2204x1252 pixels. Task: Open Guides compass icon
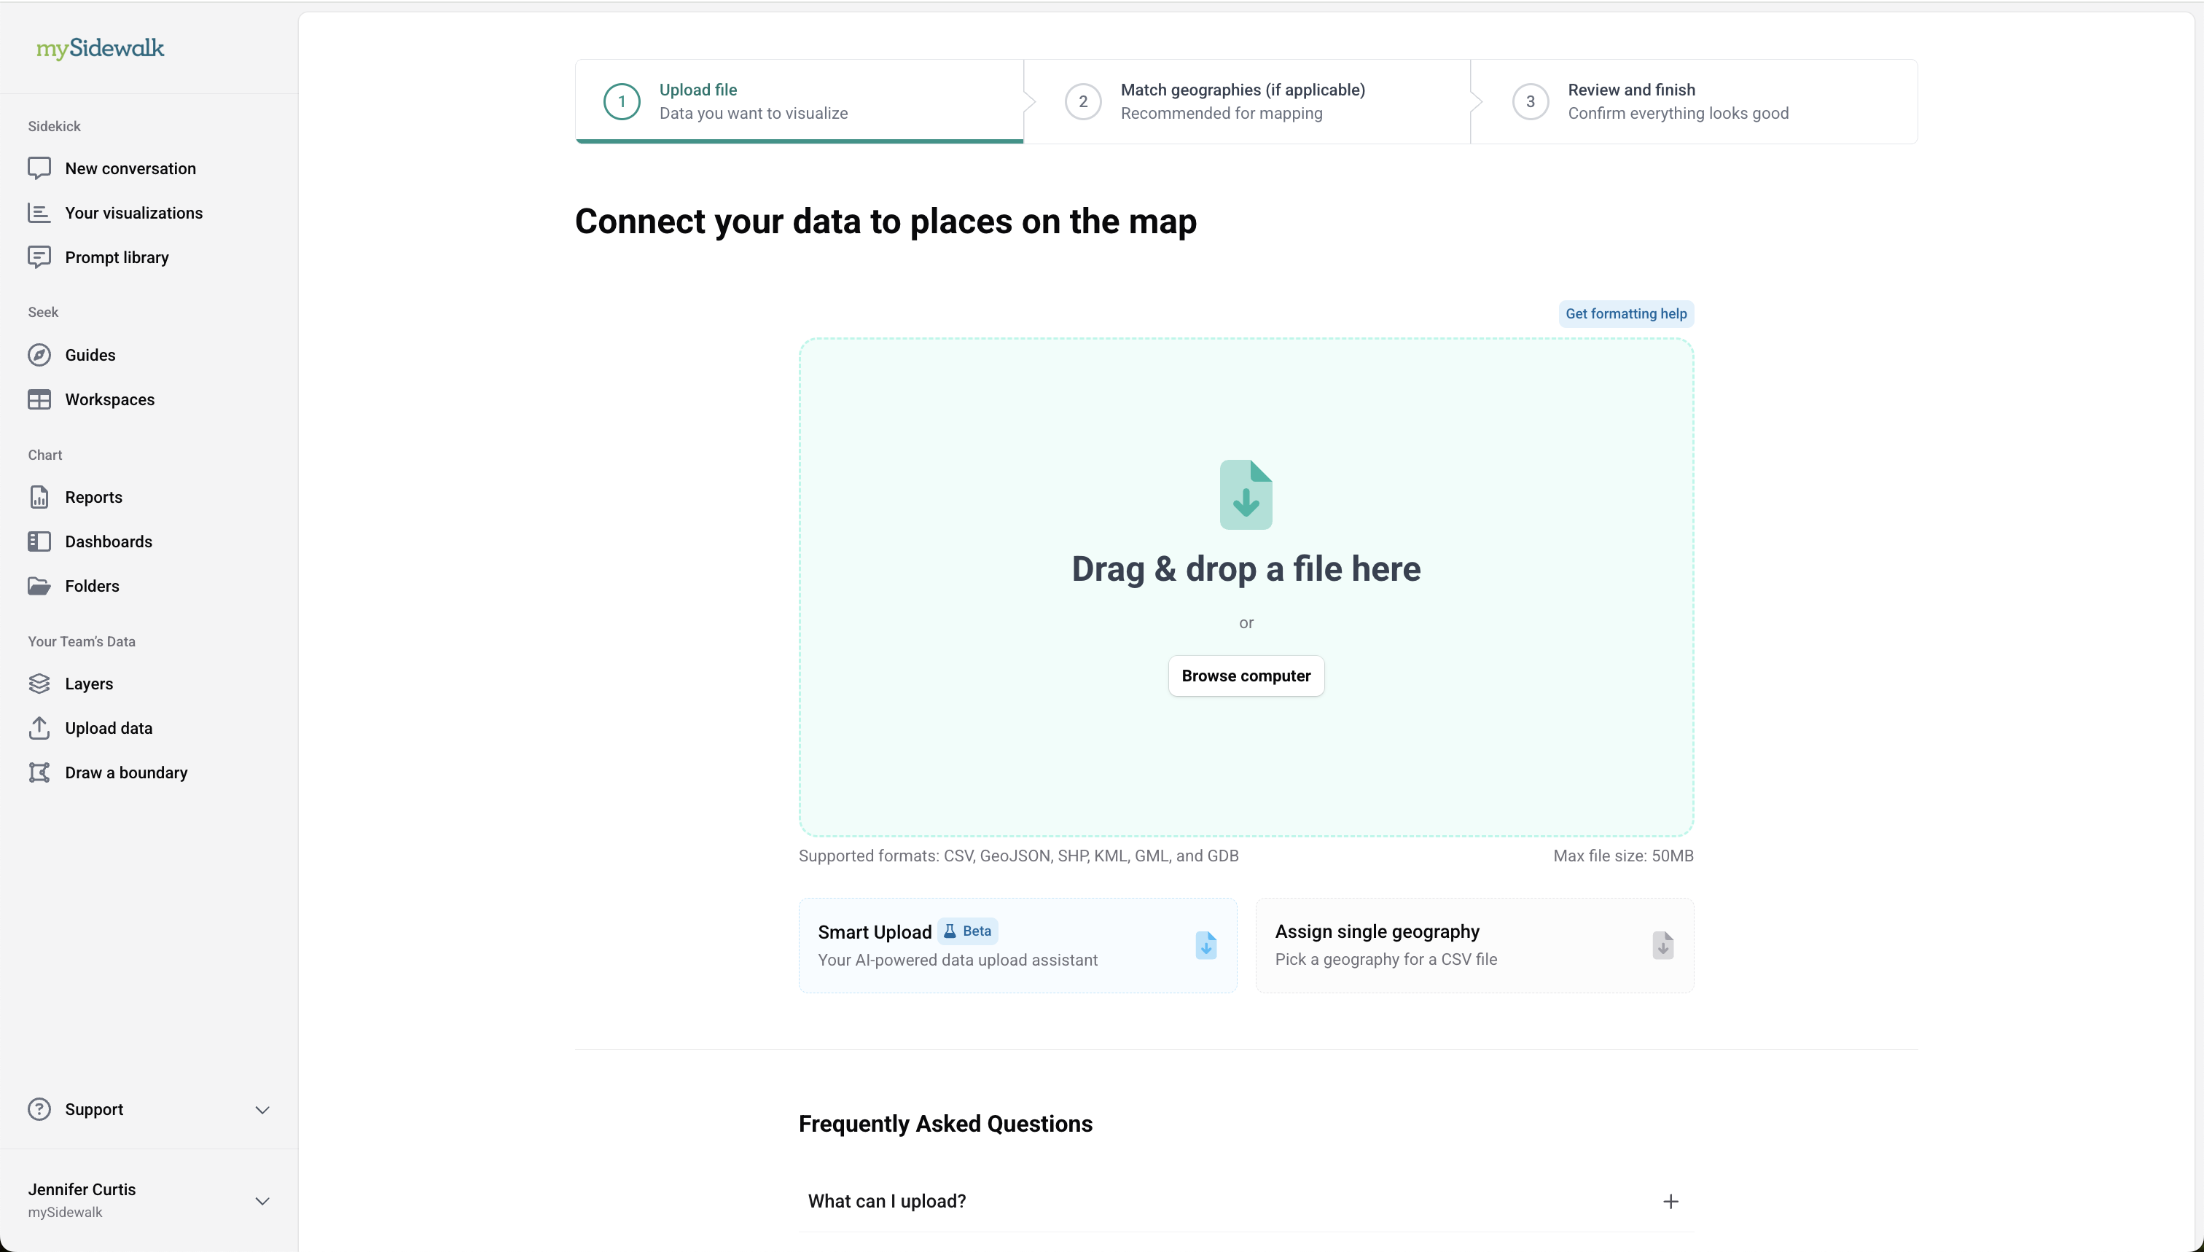pyautogui.click(x=39, y=355)
